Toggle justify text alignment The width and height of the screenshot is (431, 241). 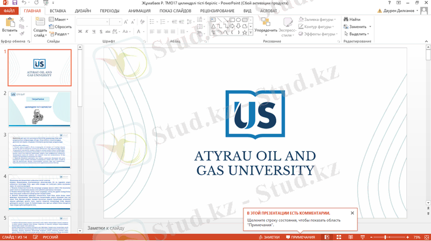pos(173,32)
